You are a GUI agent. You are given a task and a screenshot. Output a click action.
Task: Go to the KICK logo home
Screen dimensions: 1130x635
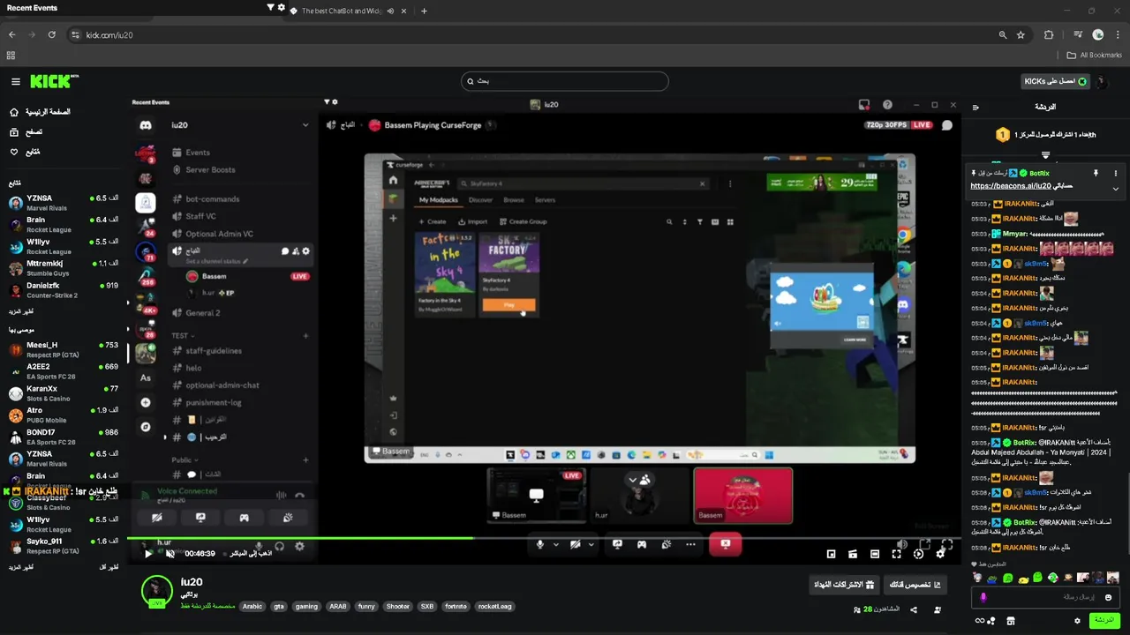[54, 81]
